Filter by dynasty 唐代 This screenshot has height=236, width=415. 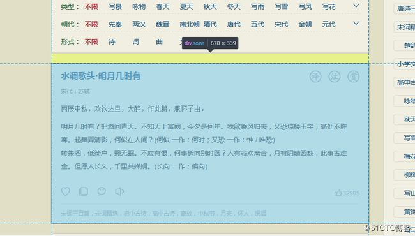tap(234, 24)
